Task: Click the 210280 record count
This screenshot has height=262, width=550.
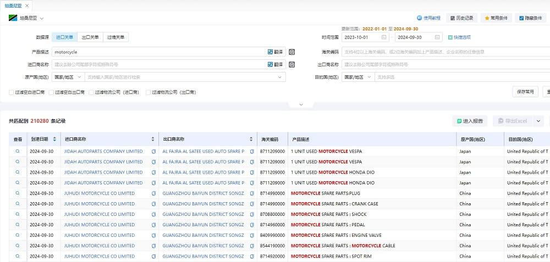Action: tap(40, 121)
